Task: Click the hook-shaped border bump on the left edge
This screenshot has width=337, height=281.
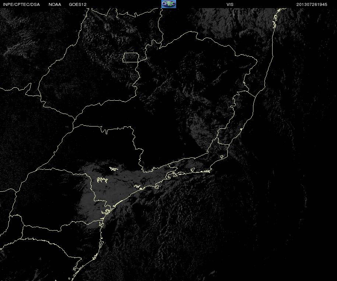Action: coord(28,89)
